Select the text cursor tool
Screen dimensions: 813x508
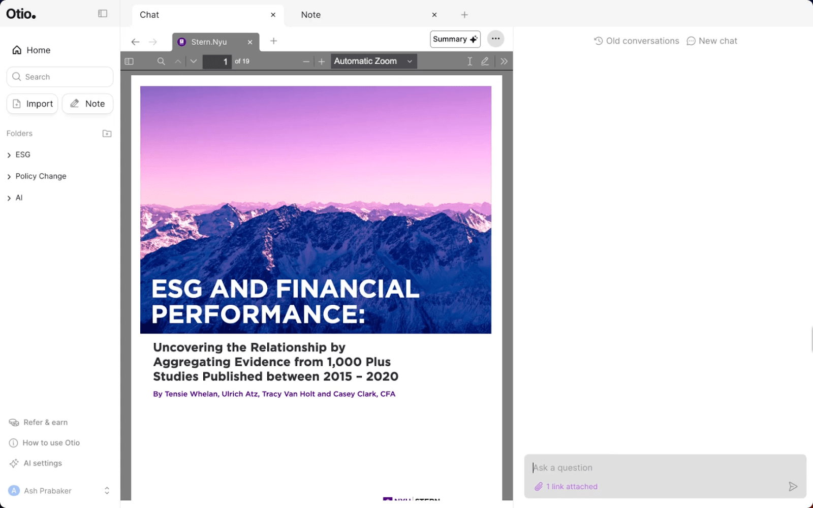(470, 61)
